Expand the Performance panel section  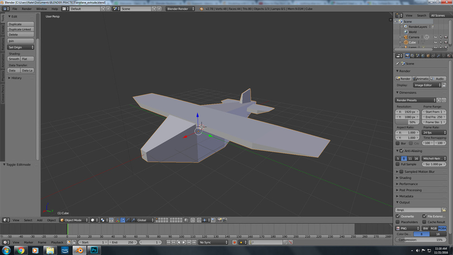coord(408,184)
